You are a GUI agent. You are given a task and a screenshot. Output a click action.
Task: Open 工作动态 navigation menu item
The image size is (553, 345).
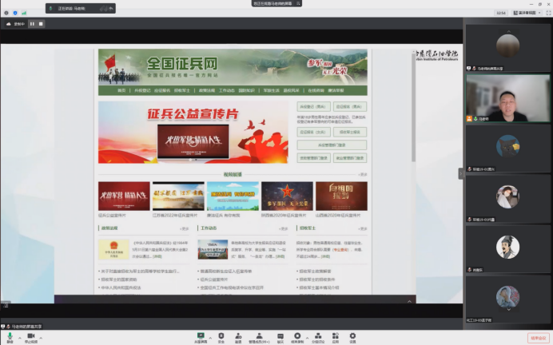pos(226,90)
